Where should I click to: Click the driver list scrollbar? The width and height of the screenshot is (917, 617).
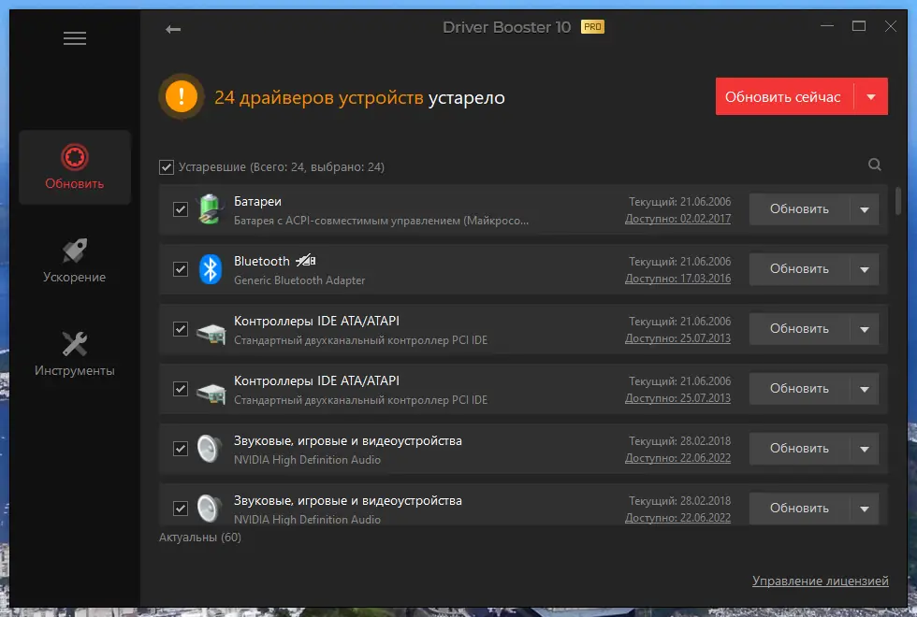(x=898, y=200)
